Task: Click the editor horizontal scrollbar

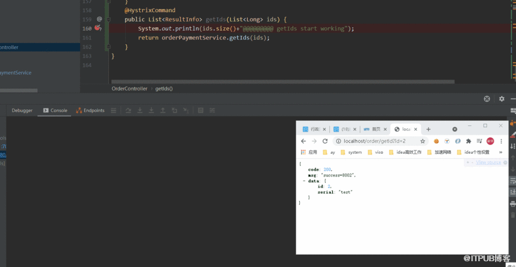Action: pos(283,81)
